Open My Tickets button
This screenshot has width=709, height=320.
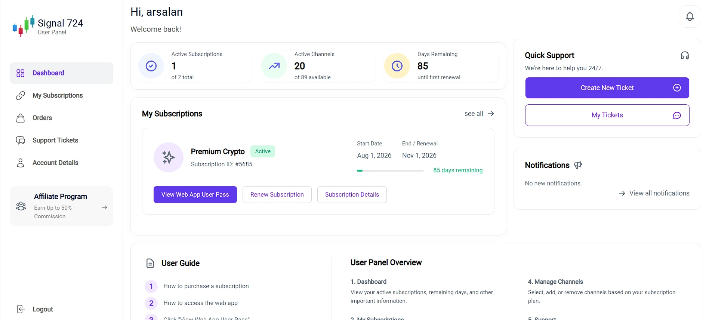[607, 115]
